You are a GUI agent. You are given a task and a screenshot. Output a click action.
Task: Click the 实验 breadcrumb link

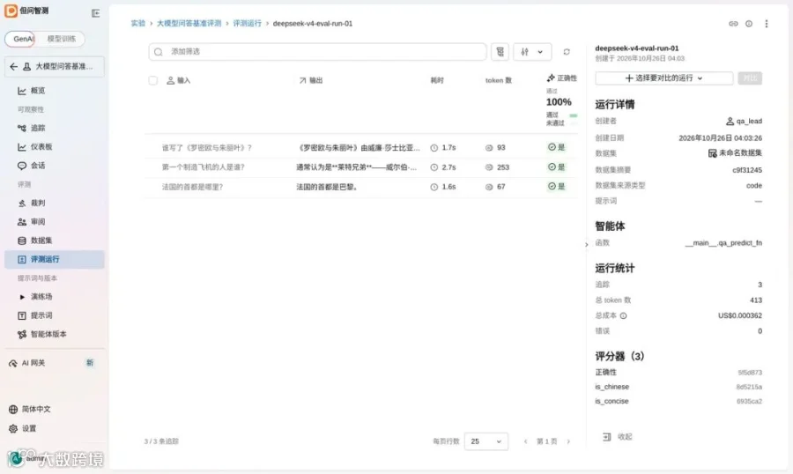coord(138,23)
